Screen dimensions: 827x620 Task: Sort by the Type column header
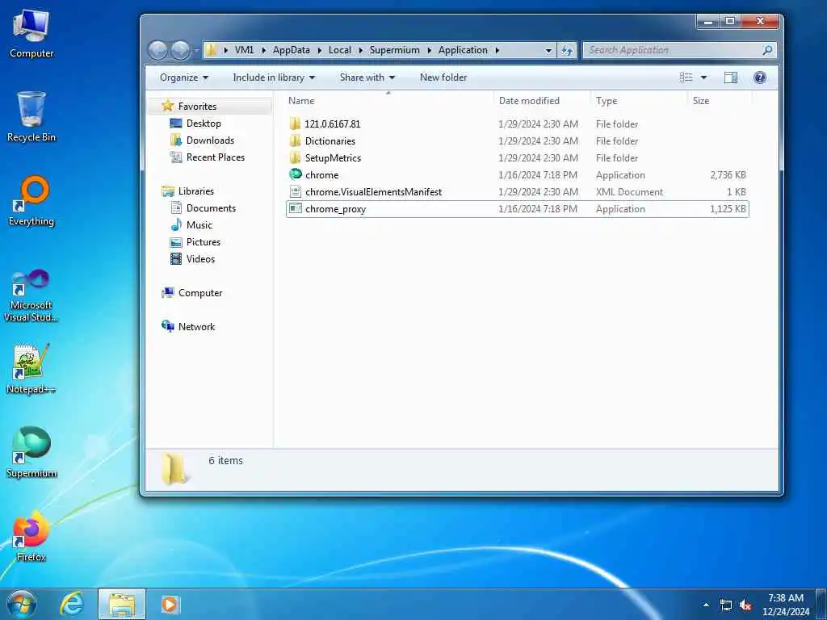pyautogui.click(x=640, y=101)
